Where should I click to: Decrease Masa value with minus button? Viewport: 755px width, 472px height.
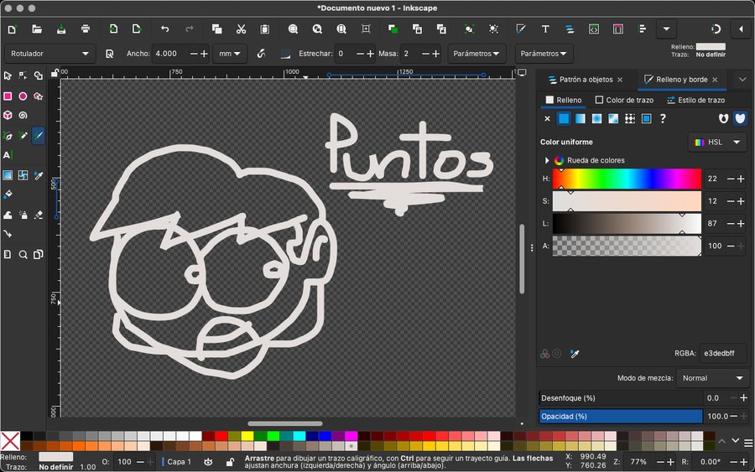pyautogui.click(x=425, y=54)
